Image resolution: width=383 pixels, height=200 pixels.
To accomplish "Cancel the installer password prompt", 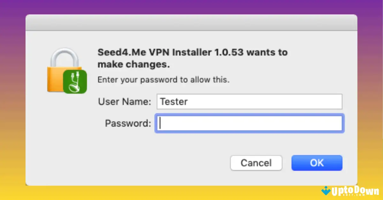I will point(256,163).
